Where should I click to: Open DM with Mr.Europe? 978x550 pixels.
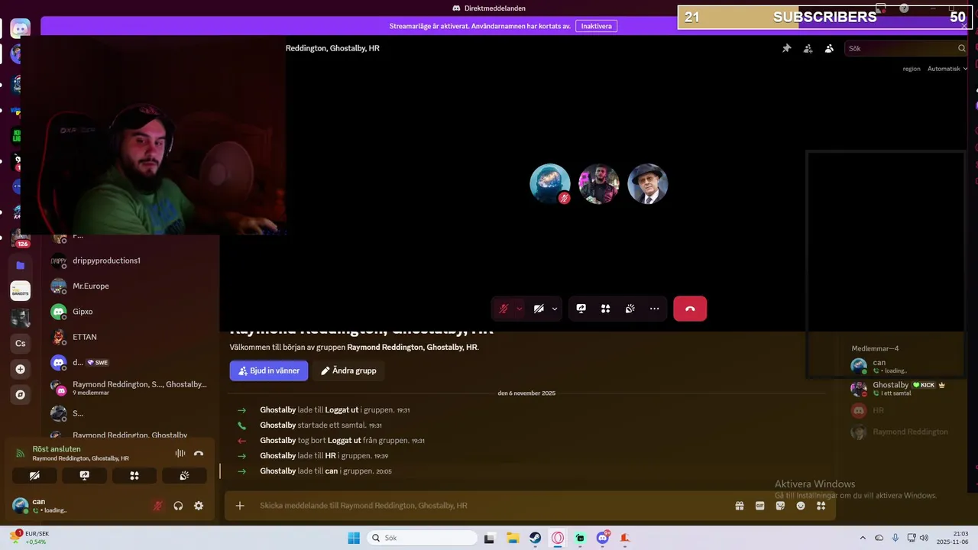tap(130, 286)
